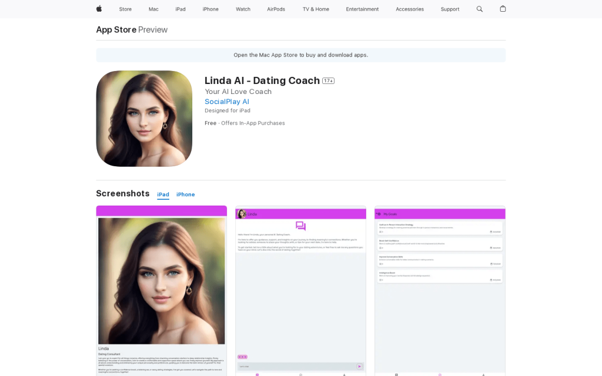
Task: Click the Mac App Store notice banner
Action: (x=300, y=55)
